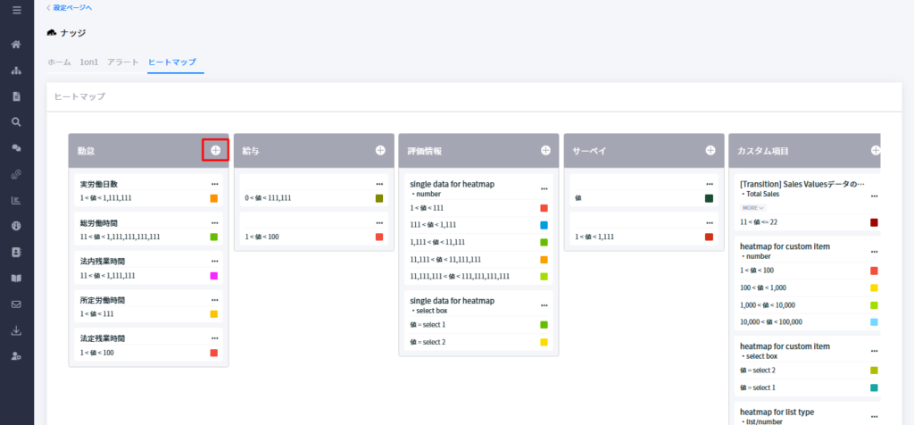Click the dark red swatch for 11 < 値 <= 22

click(874, 222)
